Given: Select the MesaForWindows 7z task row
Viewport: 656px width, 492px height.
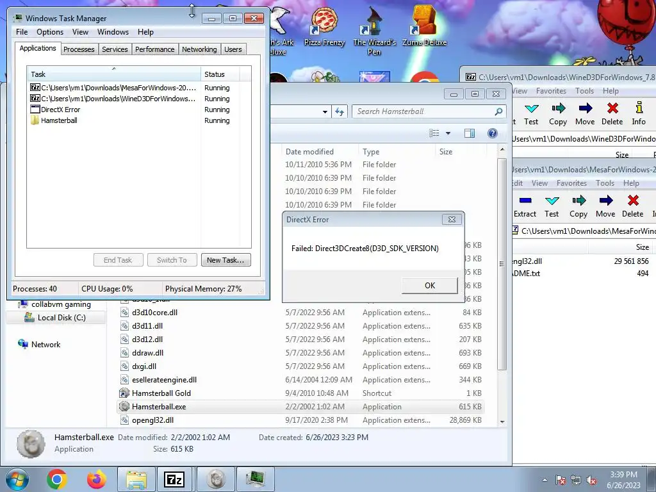Looking at the screenshot, I should [129, 88].
